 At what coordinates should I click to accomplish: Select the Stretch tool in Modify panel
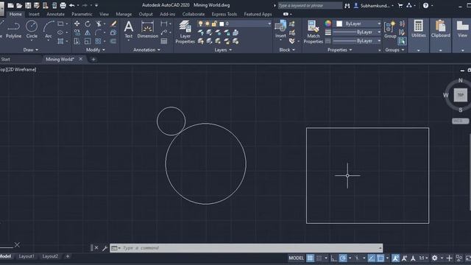(77, 41)
